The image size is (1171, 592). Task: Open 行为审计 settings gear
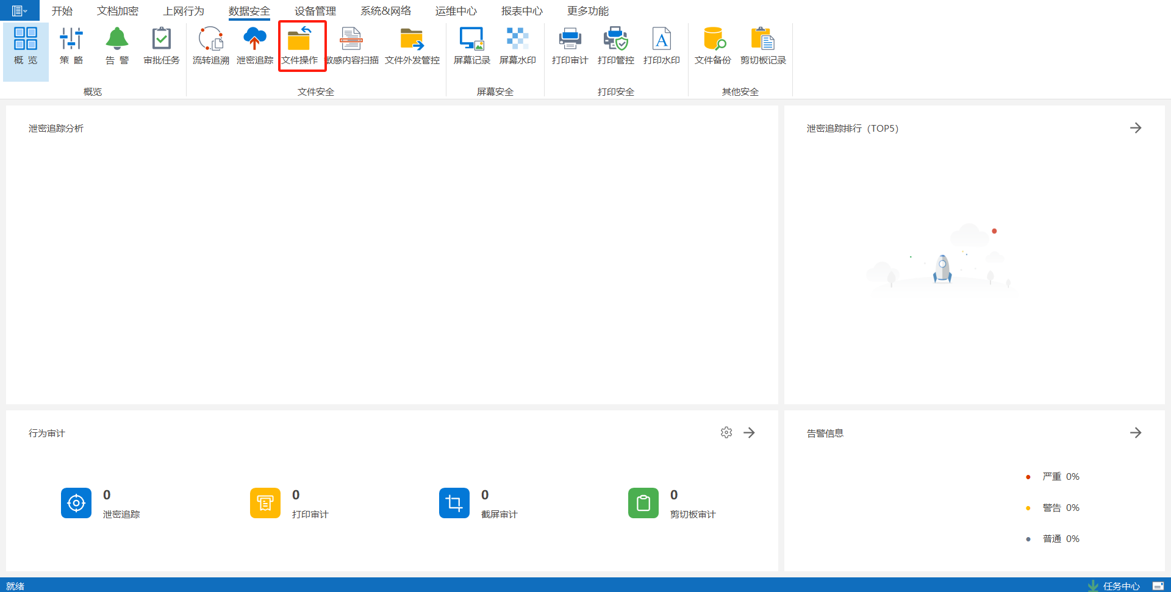pyautogui.click(x=726, y=432)
